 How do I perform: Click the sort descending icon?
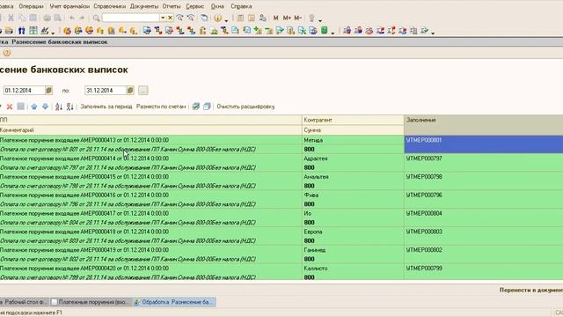[x=70, y=107]
